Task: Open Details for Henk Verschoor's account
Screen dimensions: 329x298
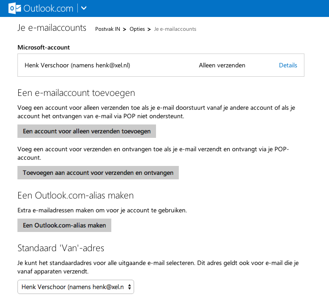Action: click(x=288, y=65)
